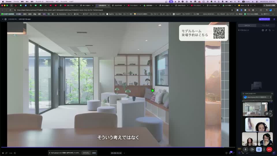This screenshot has height=156, width=277.
Task: Switch to the コメント tab
Action: point(247,25)
